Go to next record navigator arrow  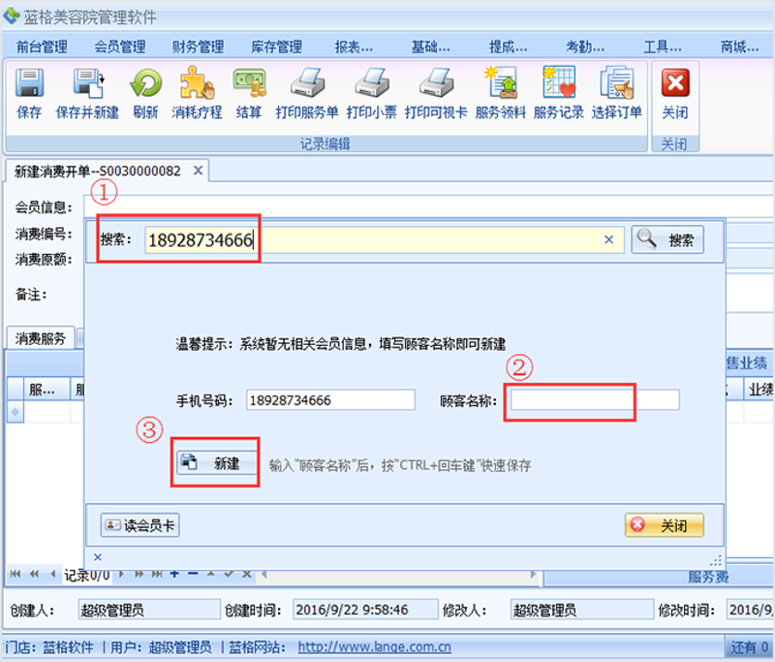click(x=121, y=574)
